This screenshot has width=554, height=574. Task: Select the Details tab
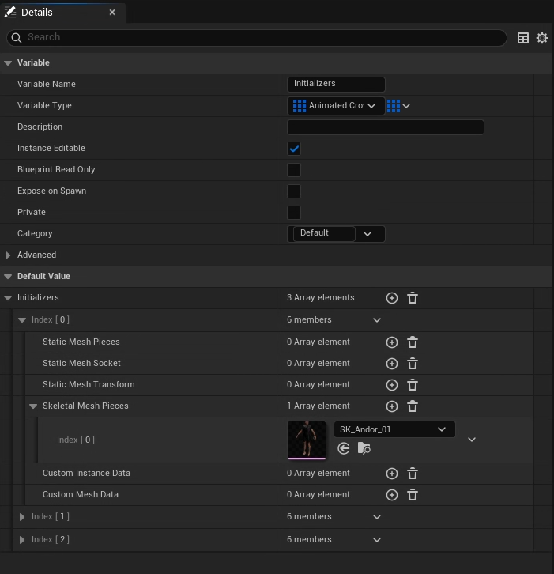click(x=37, y=13)
